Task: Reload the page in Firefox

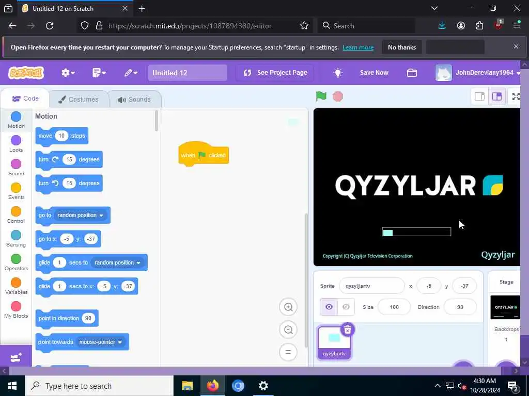Action: 50,26
